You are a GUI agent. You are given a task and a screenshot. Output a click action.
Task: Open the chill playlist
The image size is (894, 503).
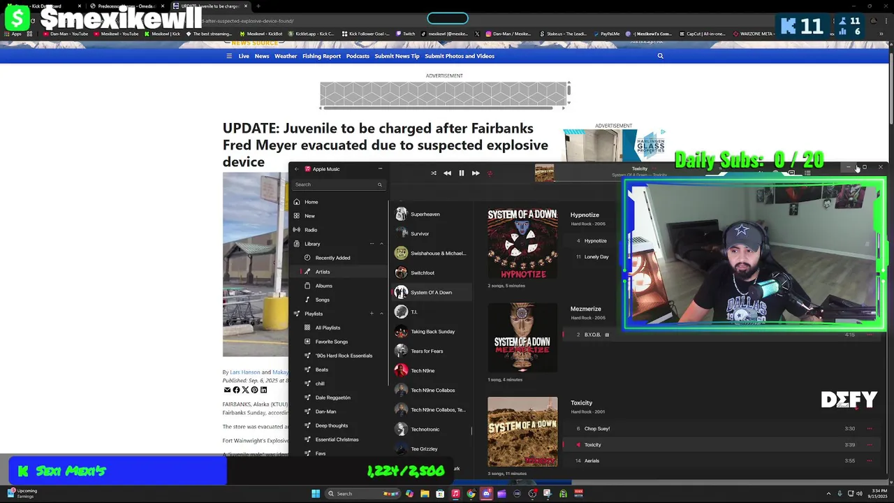click(x=339, y=384)
